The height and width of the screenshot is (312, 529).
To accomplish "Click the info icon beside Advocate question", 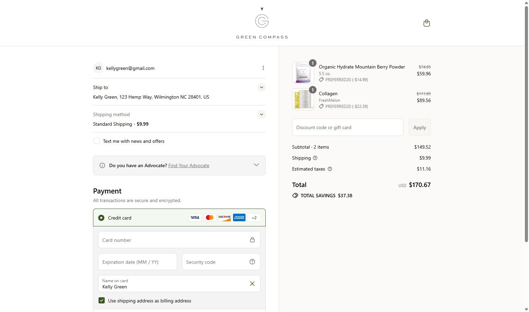I will [x=102, y=165].
